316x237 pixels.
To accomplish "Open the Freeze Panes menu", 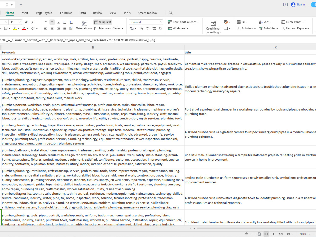I will point(292,22).
